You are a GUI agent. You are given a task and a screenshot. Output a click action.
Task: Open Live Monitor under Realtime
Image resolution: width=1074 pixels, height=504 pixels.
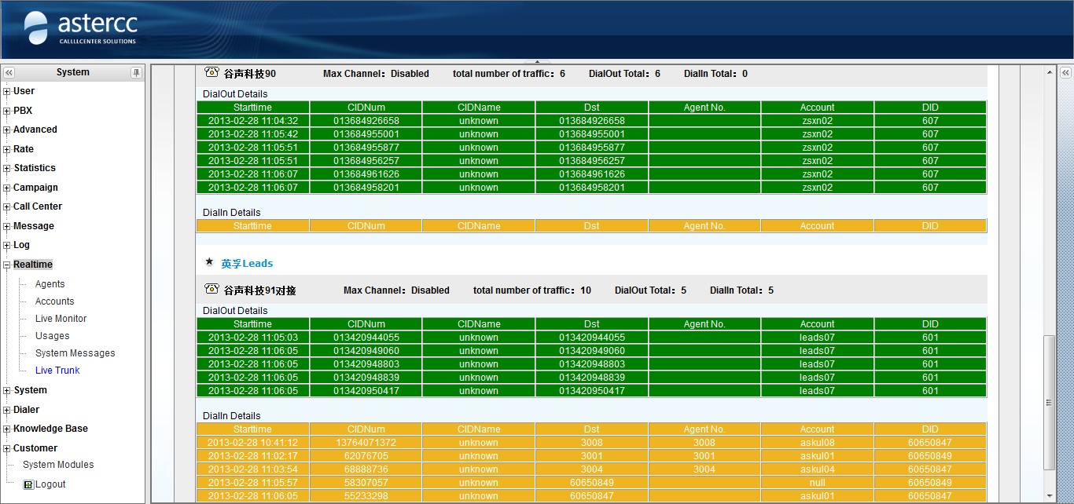click(61, 319)
